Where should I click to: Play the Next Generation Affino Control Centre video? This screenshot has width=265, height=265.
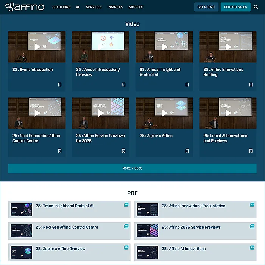(37, 113)
